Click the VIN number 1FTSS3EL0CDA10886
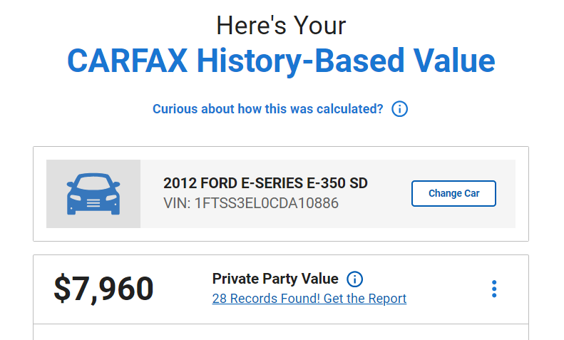564x340 pixels. (267, 203)
